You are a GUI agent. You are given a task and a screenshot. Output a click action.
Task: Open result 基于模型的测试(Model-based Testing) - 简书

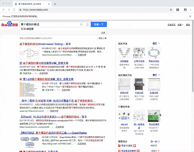[x=45, y=44]
